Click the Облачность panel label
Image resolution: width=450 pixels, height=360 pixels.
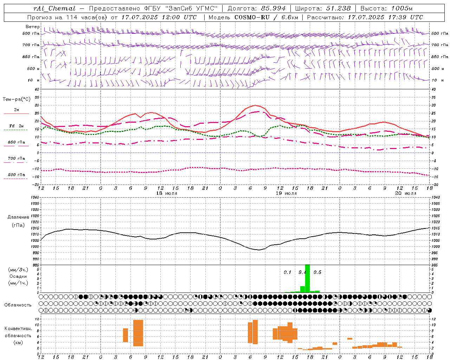(x=18, y=305)
